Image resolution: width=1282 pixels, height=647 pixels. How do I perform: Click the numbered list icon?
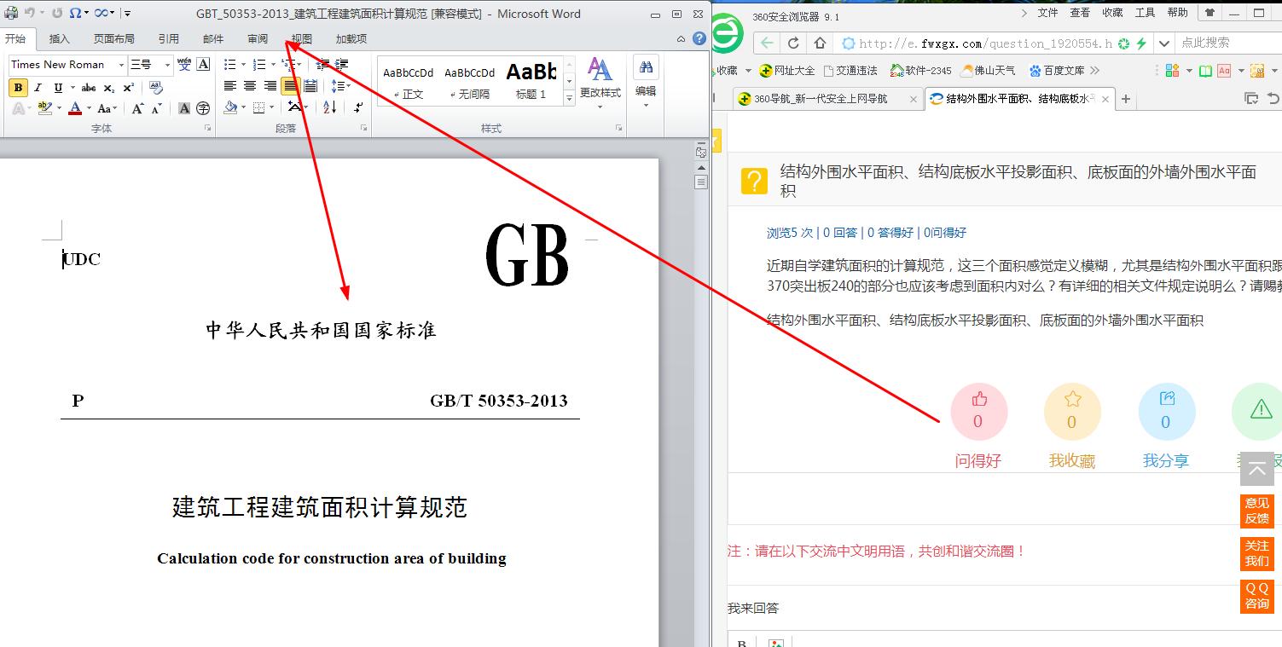pos(259,64)
